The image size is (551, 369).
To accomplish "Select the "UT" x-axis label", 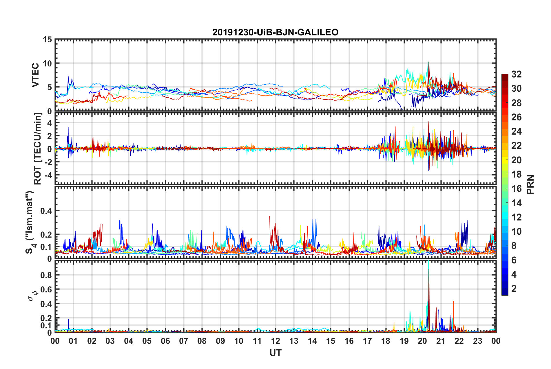I will (275, 353).
